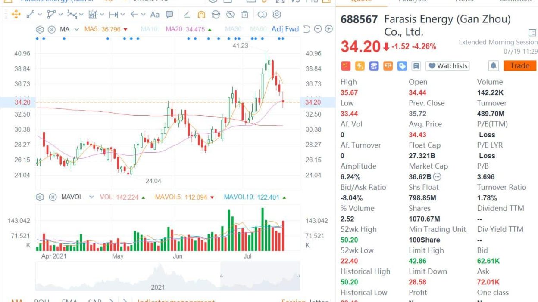Toggle the magnet snap tool

(x=201, y=15)
